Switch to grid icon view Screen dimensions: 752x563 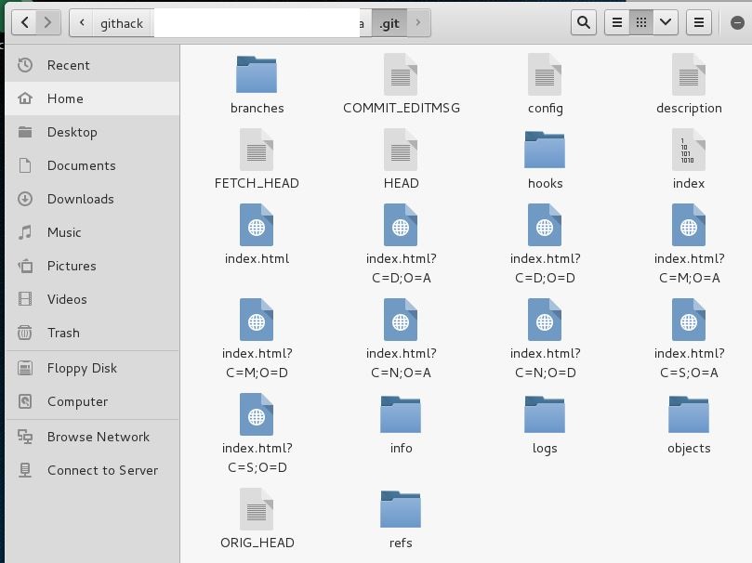pos(640,22)
